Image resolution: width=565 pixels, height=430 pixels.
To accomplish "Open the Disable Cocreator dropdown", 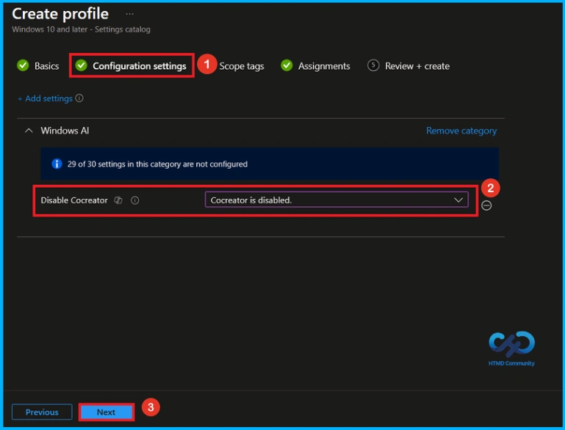I will 337,200.
